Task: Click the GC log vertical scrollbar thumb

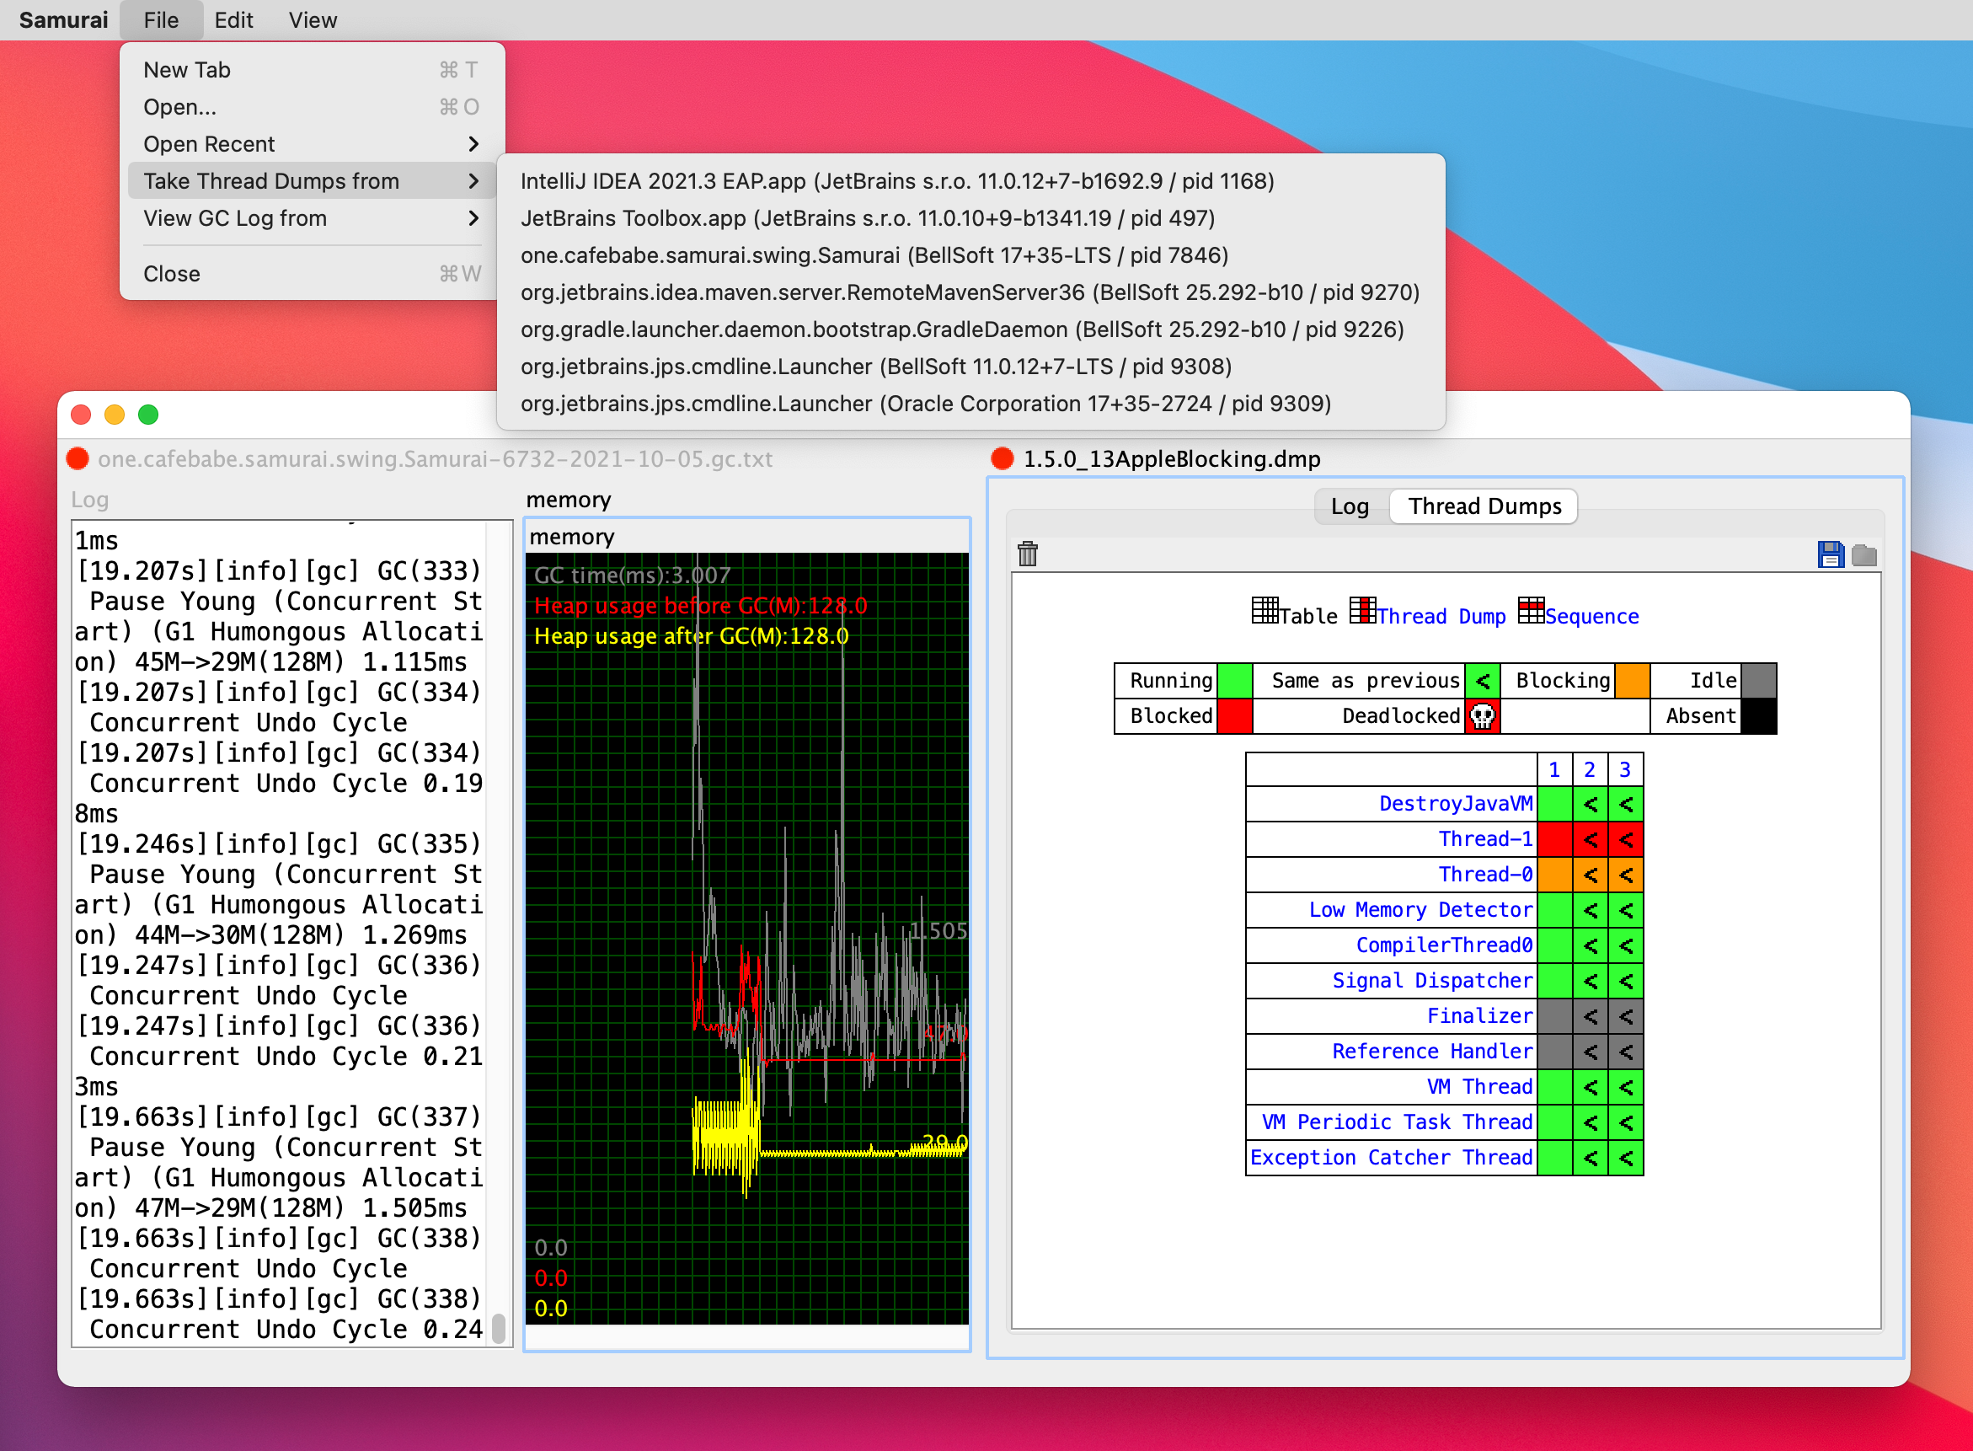Action: pyautogui.click(x=499, y=1328)
